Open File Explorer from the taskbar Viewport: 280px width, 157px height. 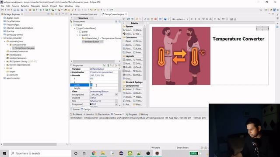point(103,153)
